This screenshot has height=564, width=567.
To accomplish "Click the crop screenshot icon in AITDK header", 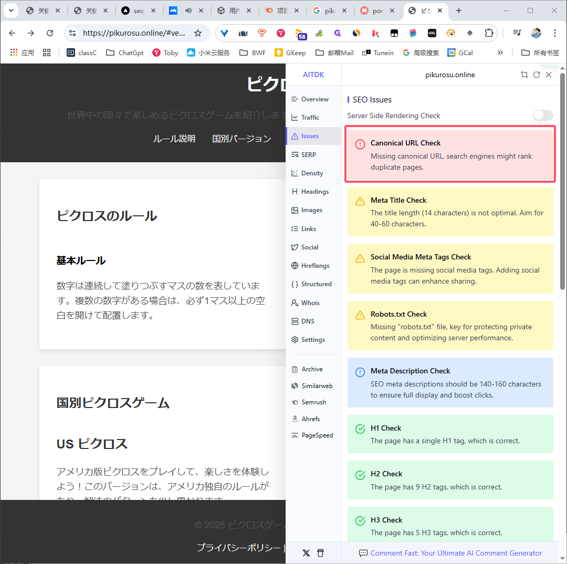I will 524,75.
